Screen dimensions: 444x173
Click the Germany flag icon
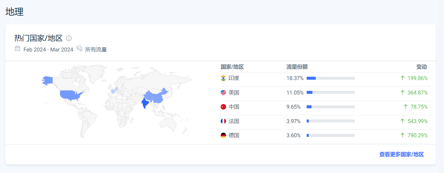[x=223, y=135]
